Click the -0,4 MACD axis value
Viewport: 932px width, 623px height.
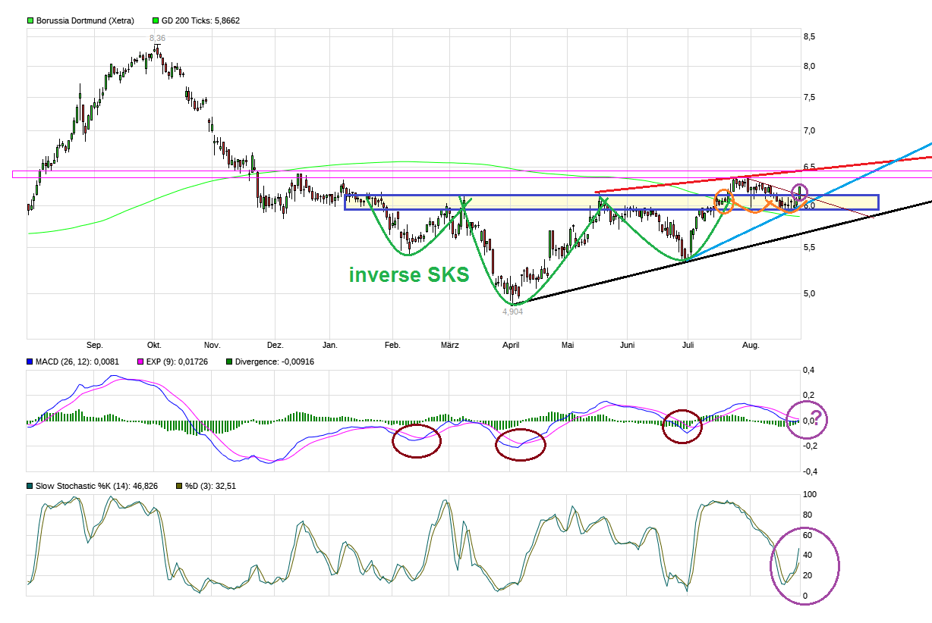811,471
